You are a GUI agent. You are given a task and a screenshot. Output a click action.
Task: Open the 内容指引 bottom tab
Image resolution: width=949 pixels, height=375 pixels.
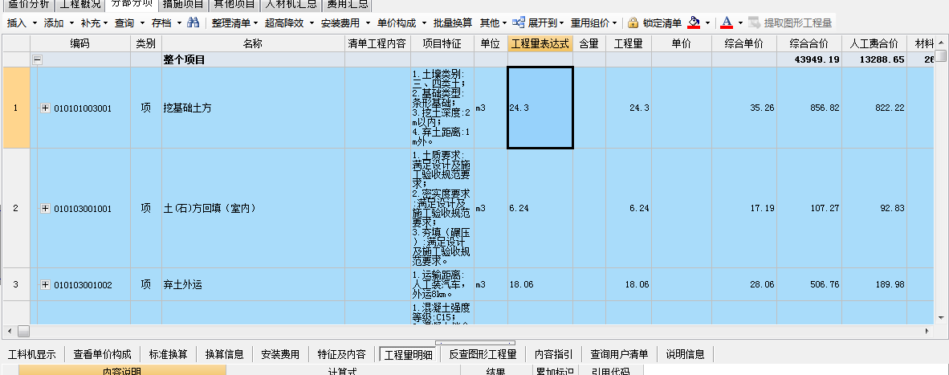pos(554,354)
